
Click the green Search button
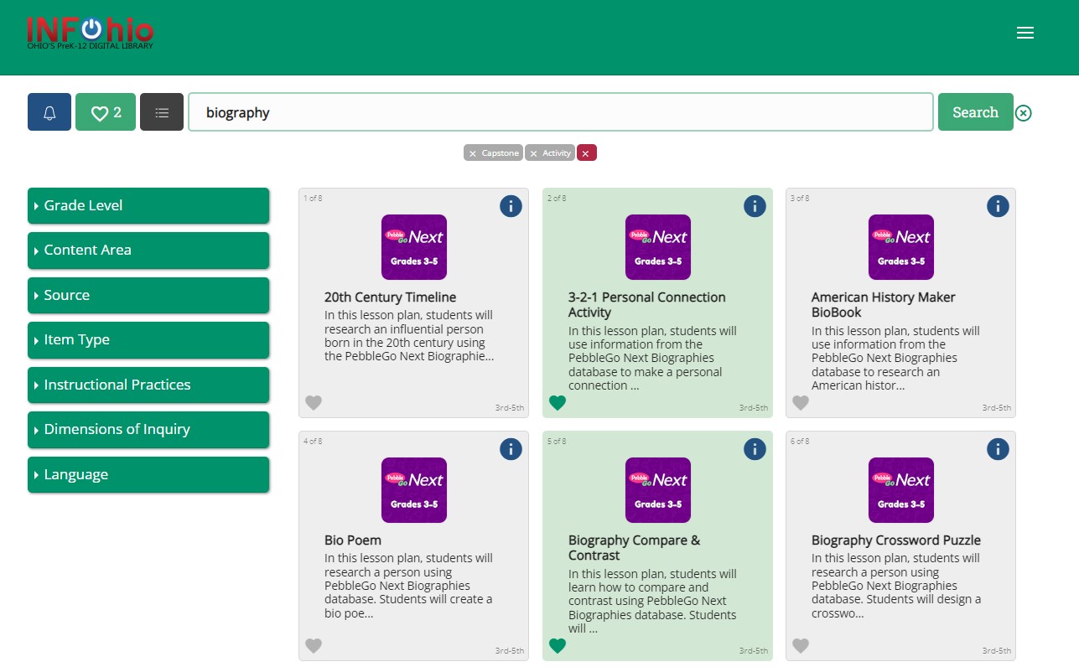pos(975,112)
